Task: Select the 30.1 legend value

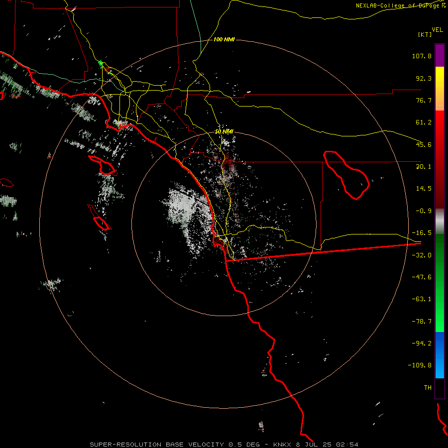Action: point(424,167)
